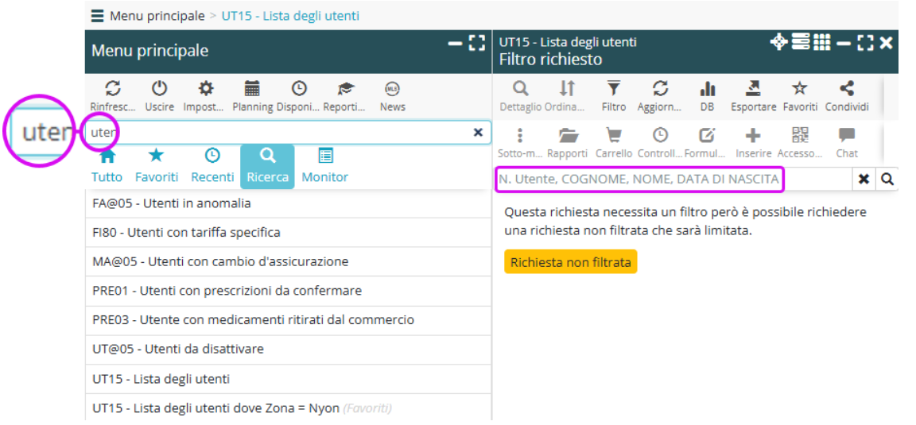Click the Filtro funnel icon
The width and height of the screenshot is (916, 425).
614,89
